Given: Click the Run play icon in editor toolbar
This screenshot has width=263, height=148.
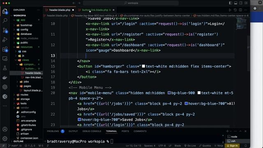Looking at the screenshot, I should point(230,10).
